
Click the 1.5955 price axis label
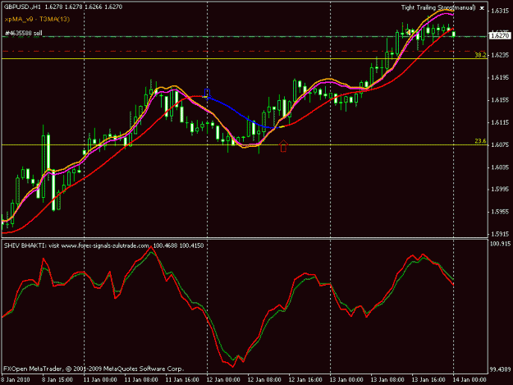coord(500,212)
